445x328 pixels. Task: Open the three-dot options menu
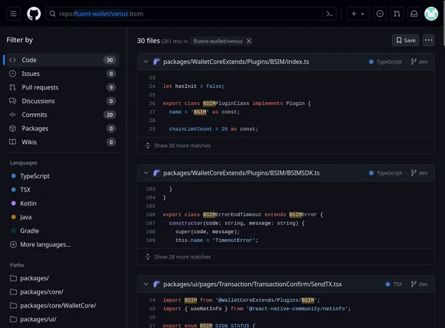429,41
